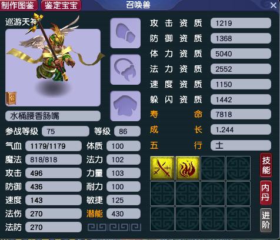This screenshot has width=280, height=240.
Task: Click the summoned beast portrait image
Action: (53, 68)
